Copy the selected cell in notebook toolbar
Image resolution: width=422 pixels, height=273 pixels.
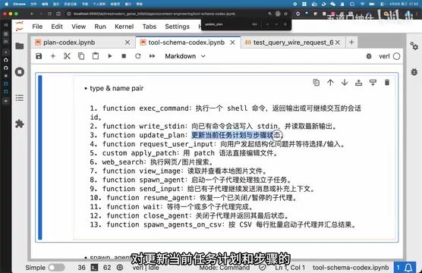[81, 56]
